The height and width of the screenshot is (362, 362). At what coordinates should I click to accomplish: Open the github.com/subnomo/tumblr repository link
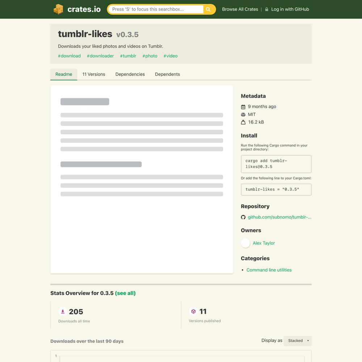[x=279, y=217]
